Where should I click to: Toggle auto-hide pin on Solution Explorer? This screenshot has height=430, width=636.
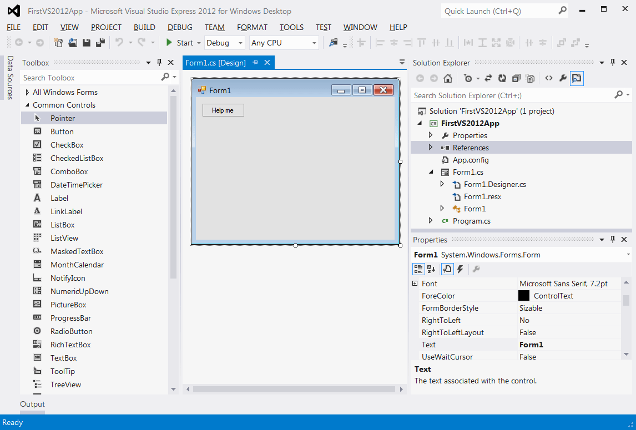pyautogui.click(x=613, y=63)
